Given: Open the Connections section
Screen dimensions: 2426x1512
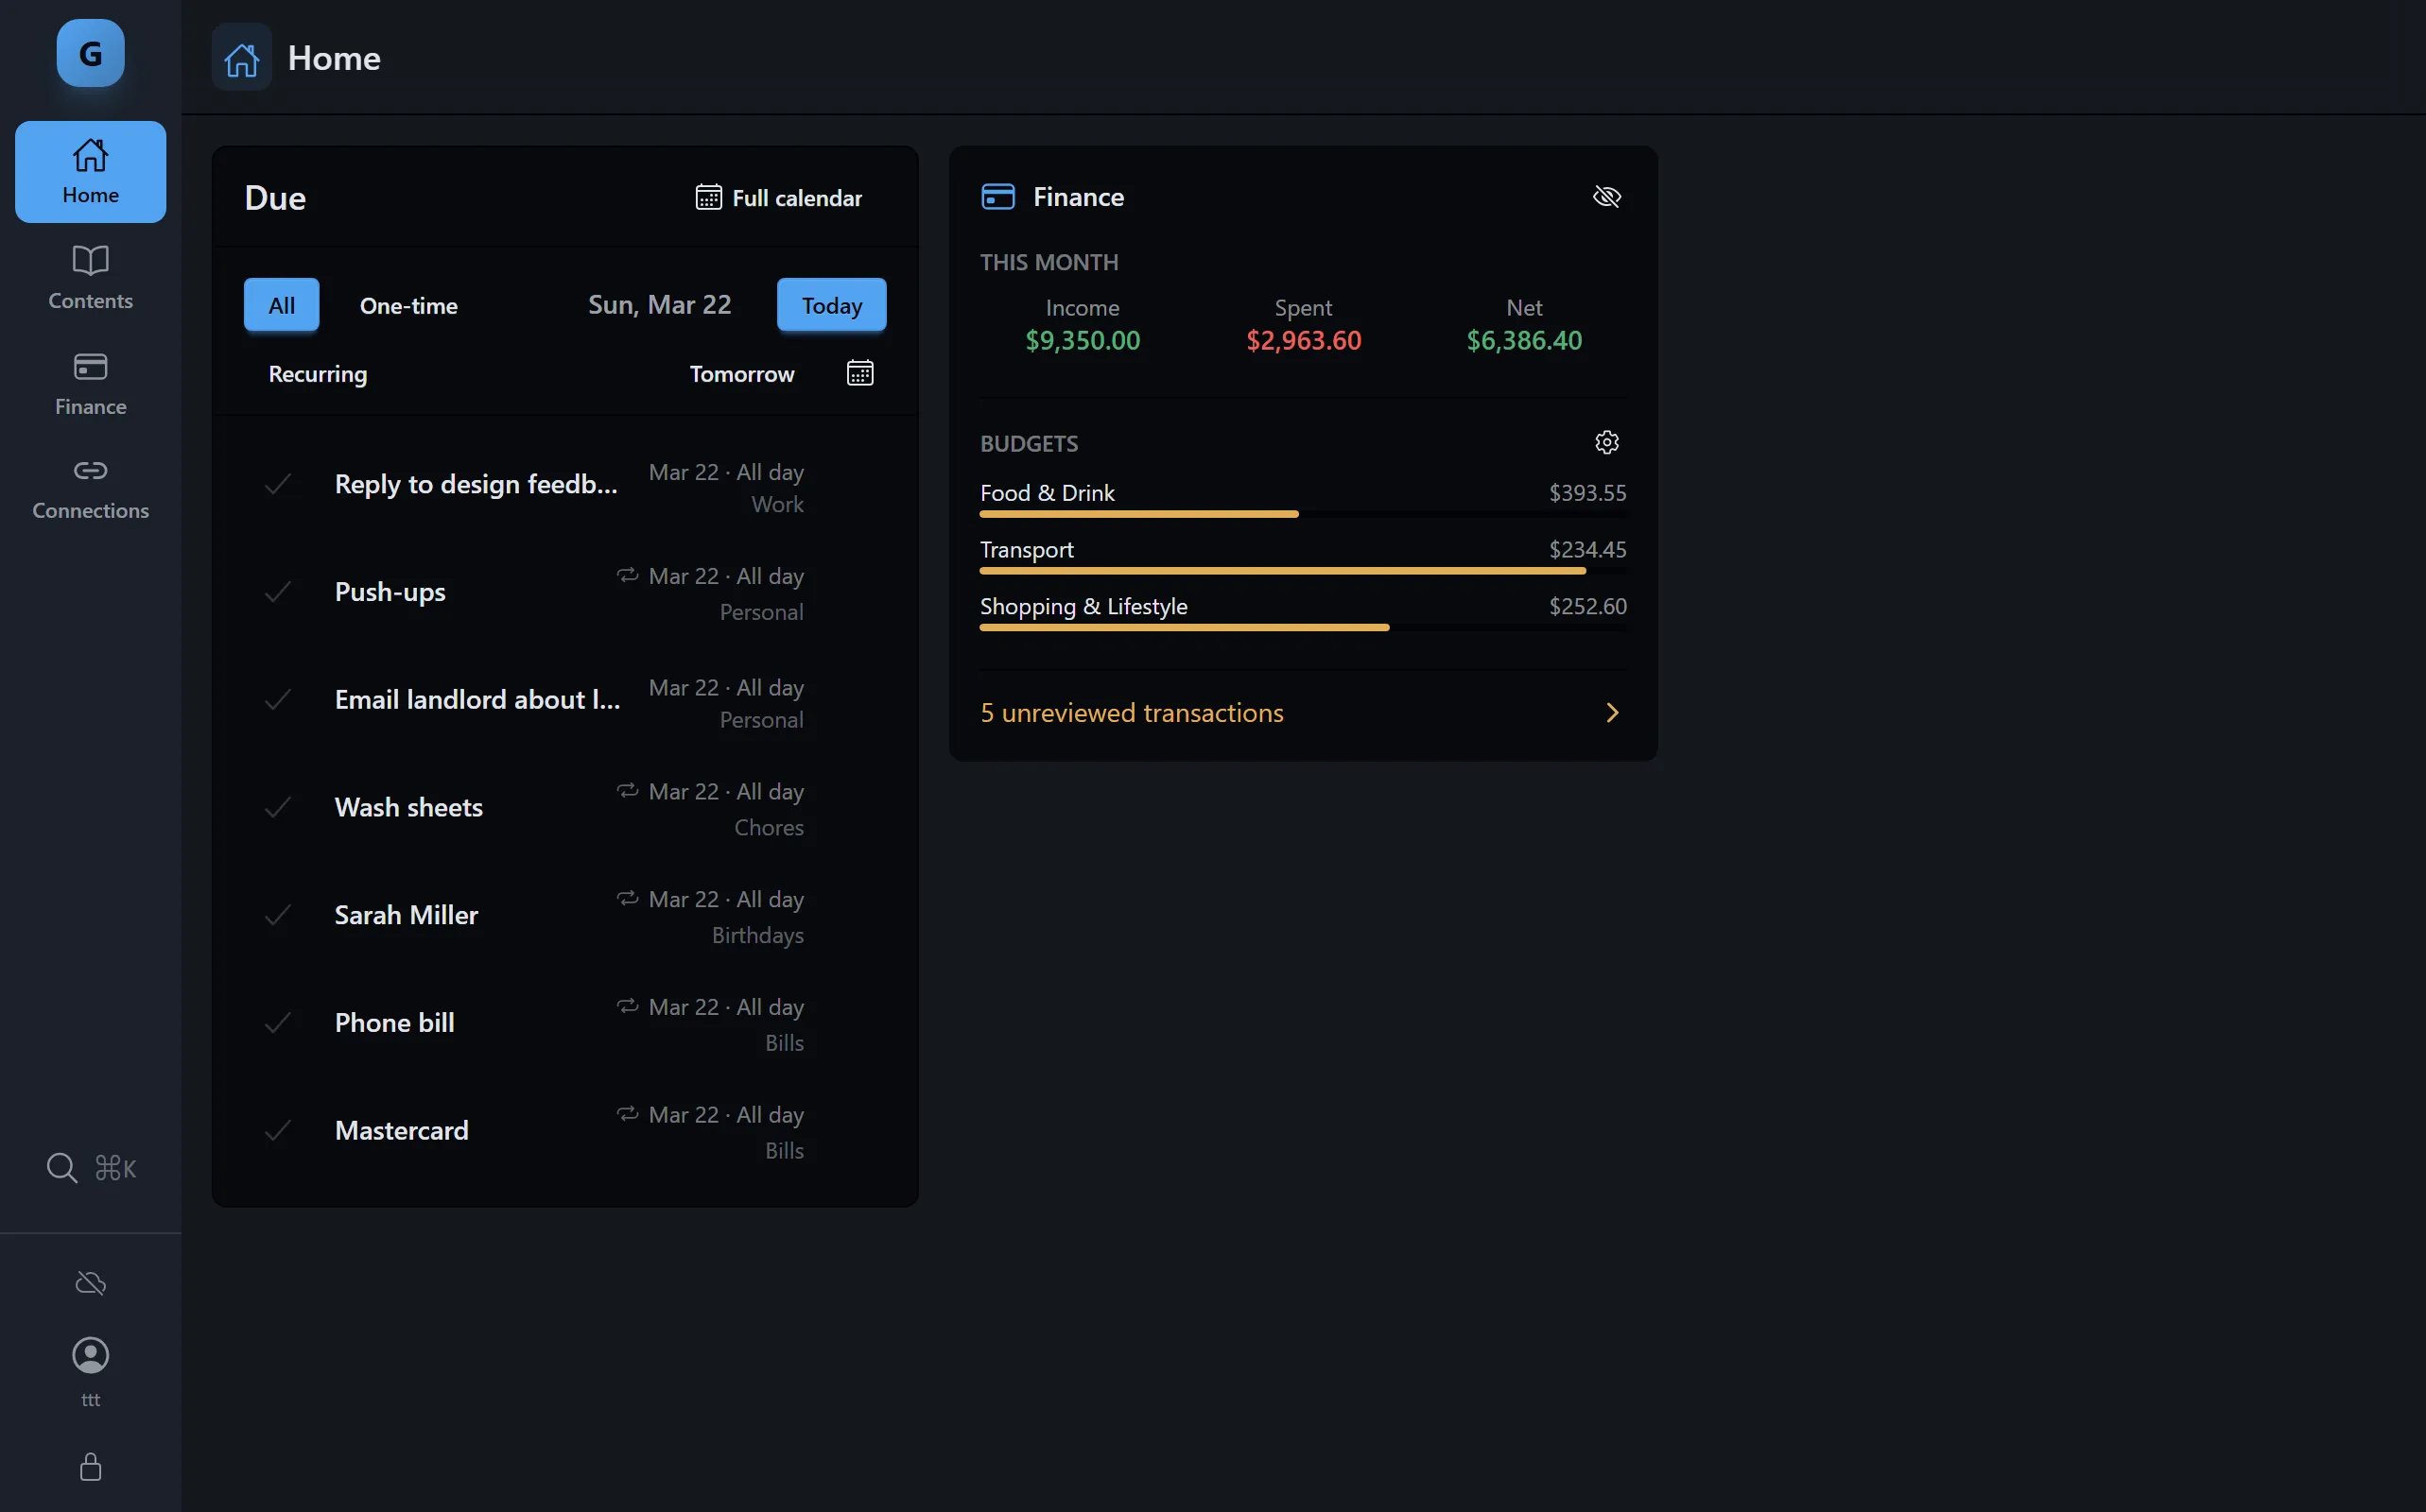Looking at the screenshot, I should pyautogui.click(x=89, y=488).
